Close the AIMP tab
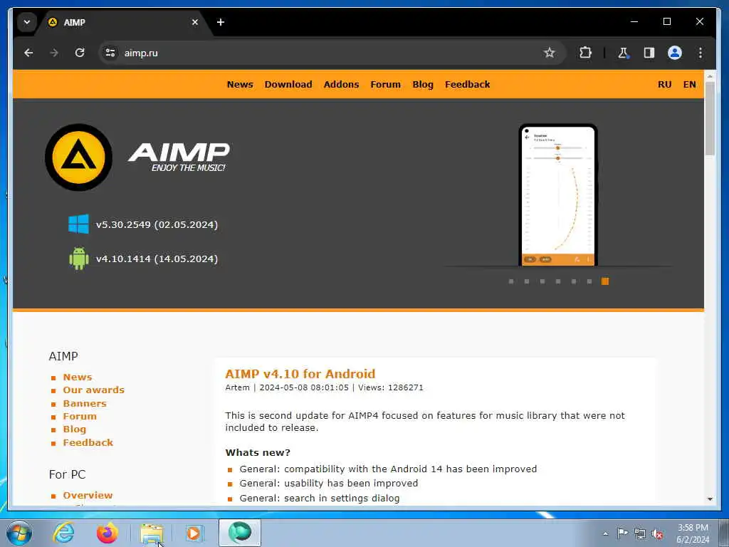Viewport: 729px width, 547px height. click(x=195, y=22)
